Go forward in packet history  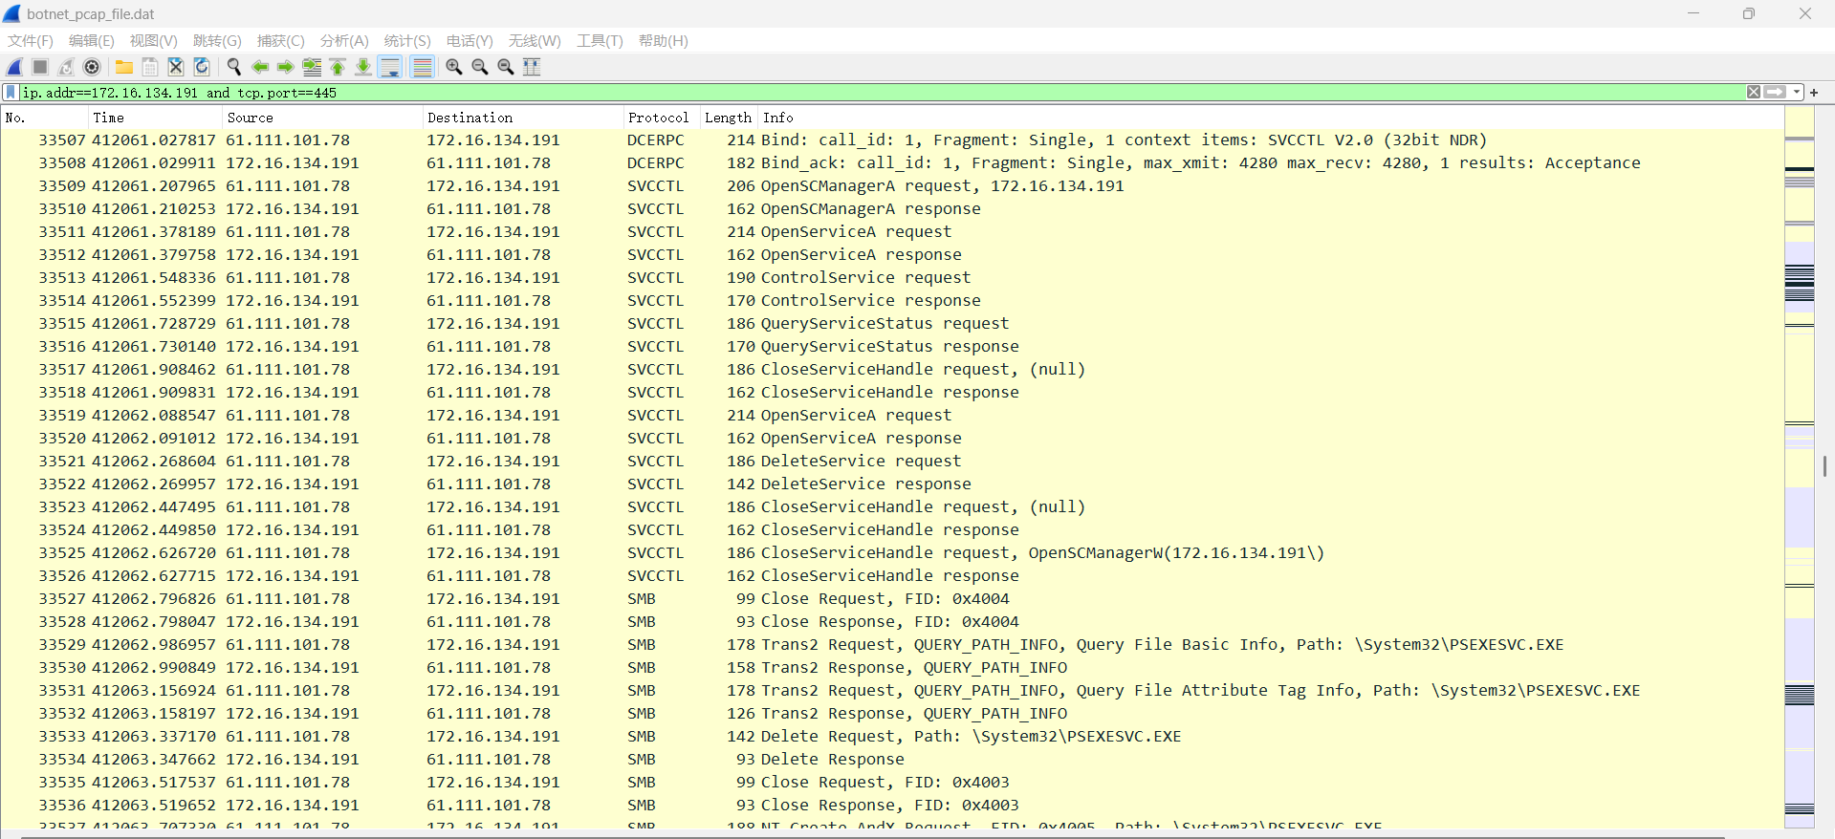pyautogui.click(x=286, y=67)
